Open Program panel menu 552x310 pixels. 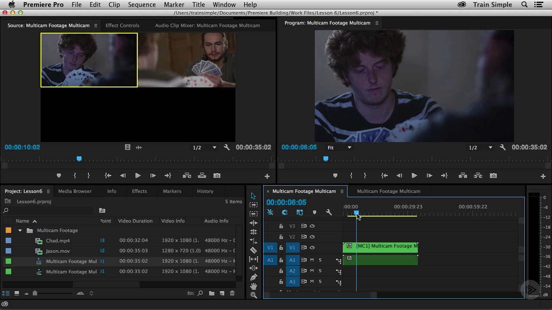coord(376,23)
